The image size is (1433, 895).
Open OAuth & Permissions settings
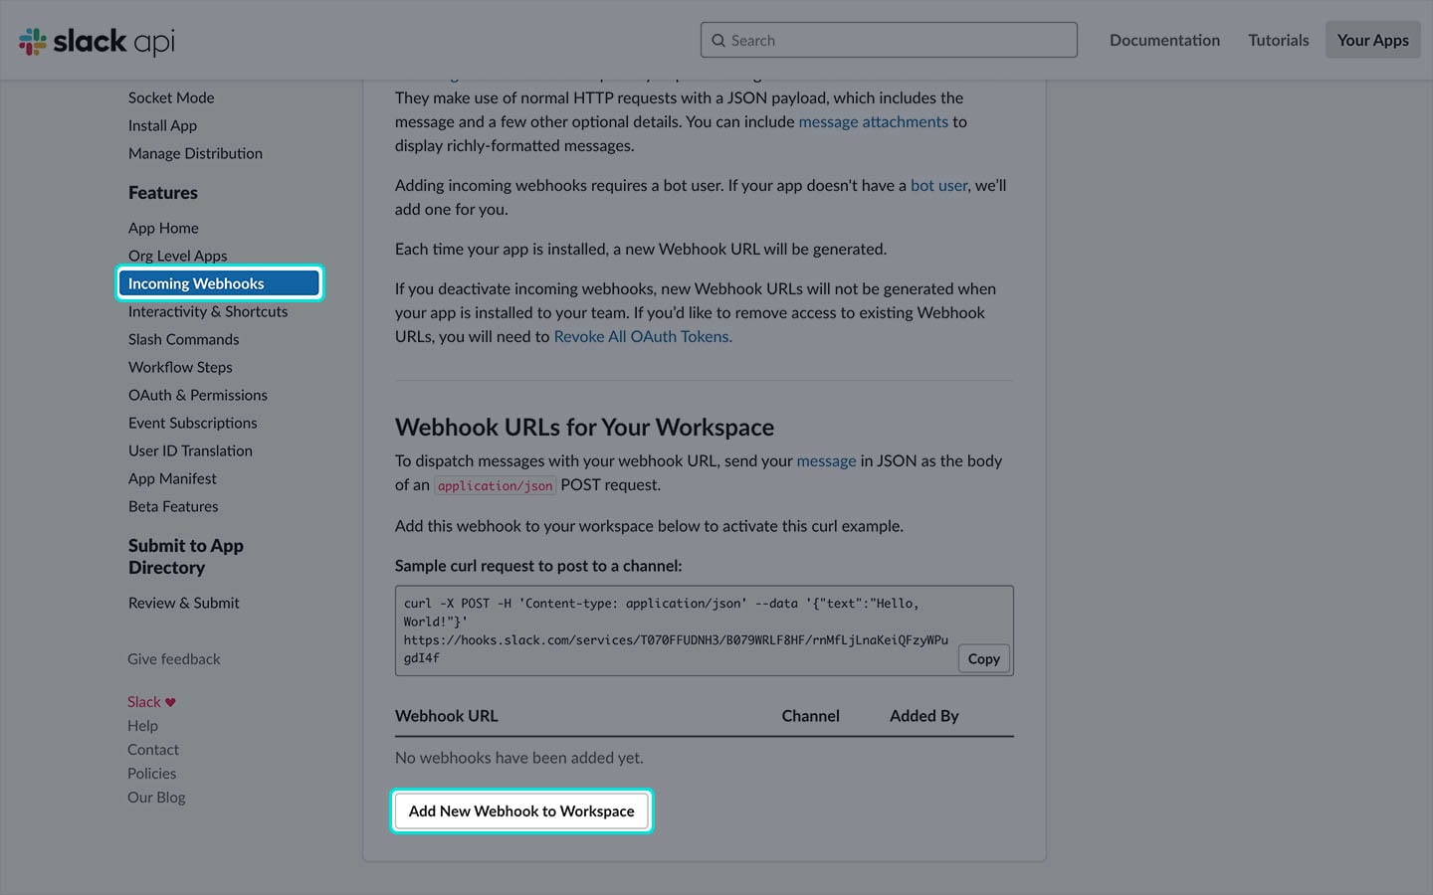click(x=197, y=395)
